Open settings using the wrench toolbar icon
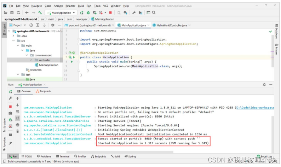 pyautogui.click(x=134, y=13)
